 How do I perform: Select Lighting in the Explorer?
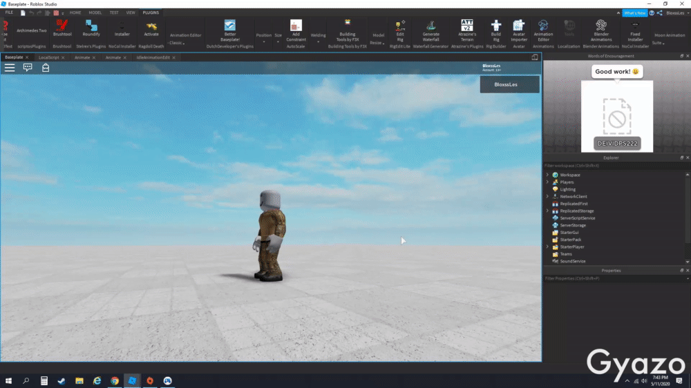pos(567,189)
